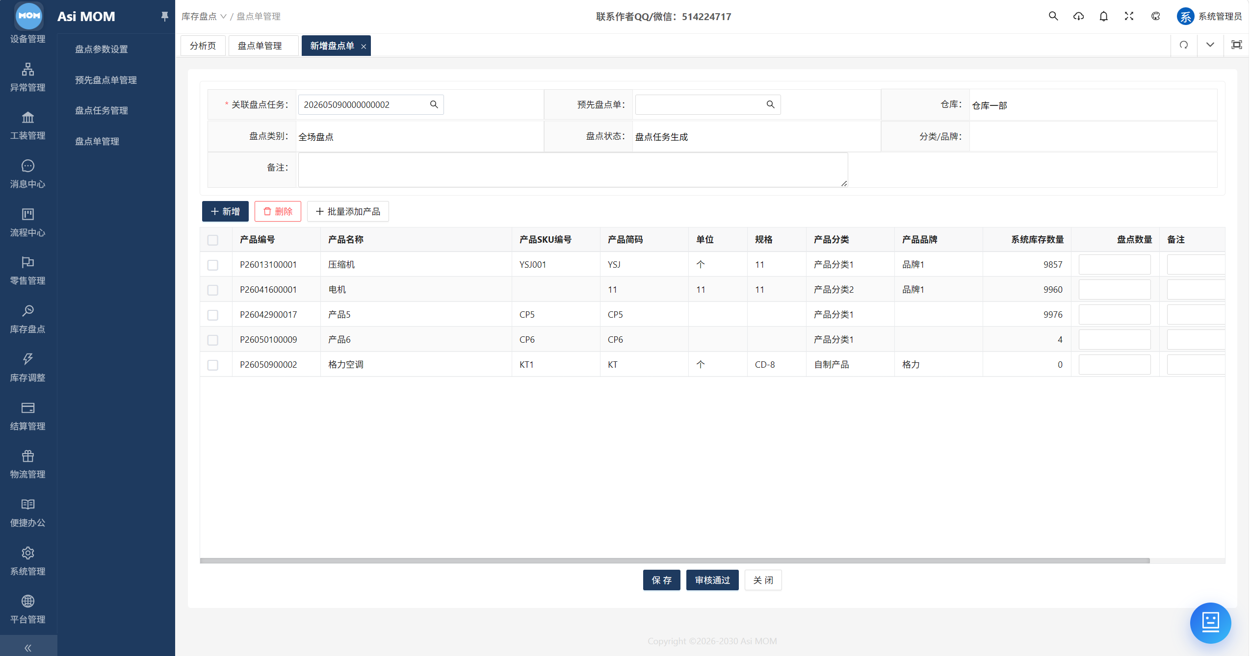Open the floating chat assistant button
The width and height of the screenshot is (1251, 656).
pos(1210,623)
